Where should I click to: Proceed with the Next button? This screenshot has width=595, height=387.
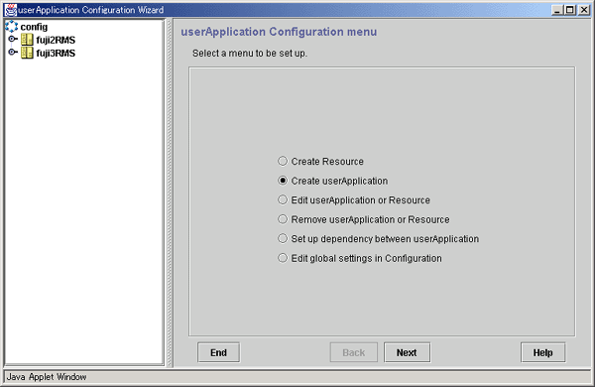pos(407,352)
